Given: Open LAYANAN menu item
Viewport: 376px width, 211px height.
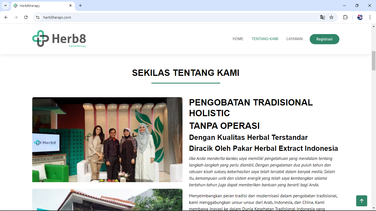Looking at the screenshot, I should [x=295, y=39].
